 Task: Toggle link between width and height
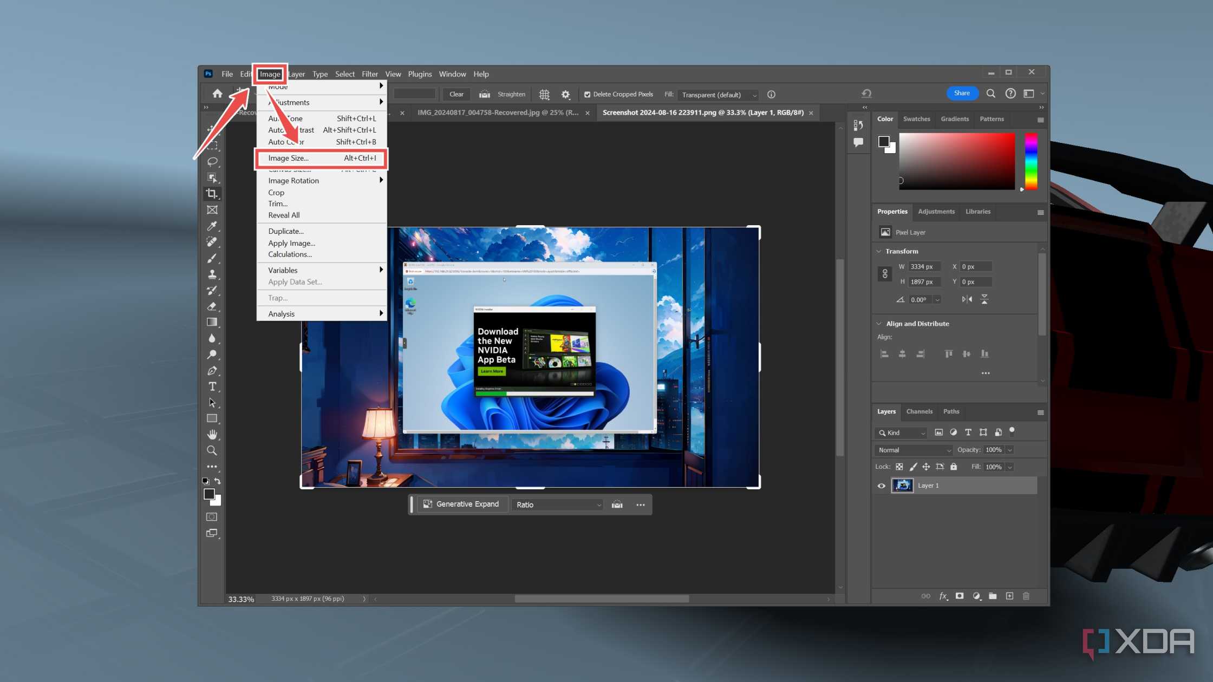tap(885, 274)
